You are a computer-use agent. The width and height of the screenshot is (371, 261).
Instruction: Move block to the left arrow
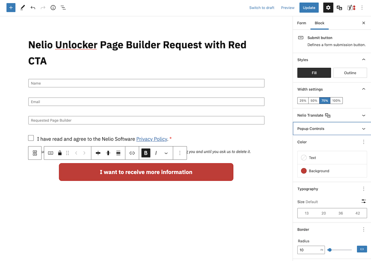click(76, 153)
